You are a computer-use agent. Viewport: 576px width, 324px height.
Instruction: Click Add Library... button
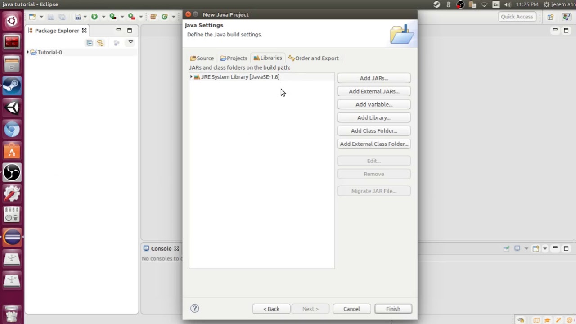[374, 117]
